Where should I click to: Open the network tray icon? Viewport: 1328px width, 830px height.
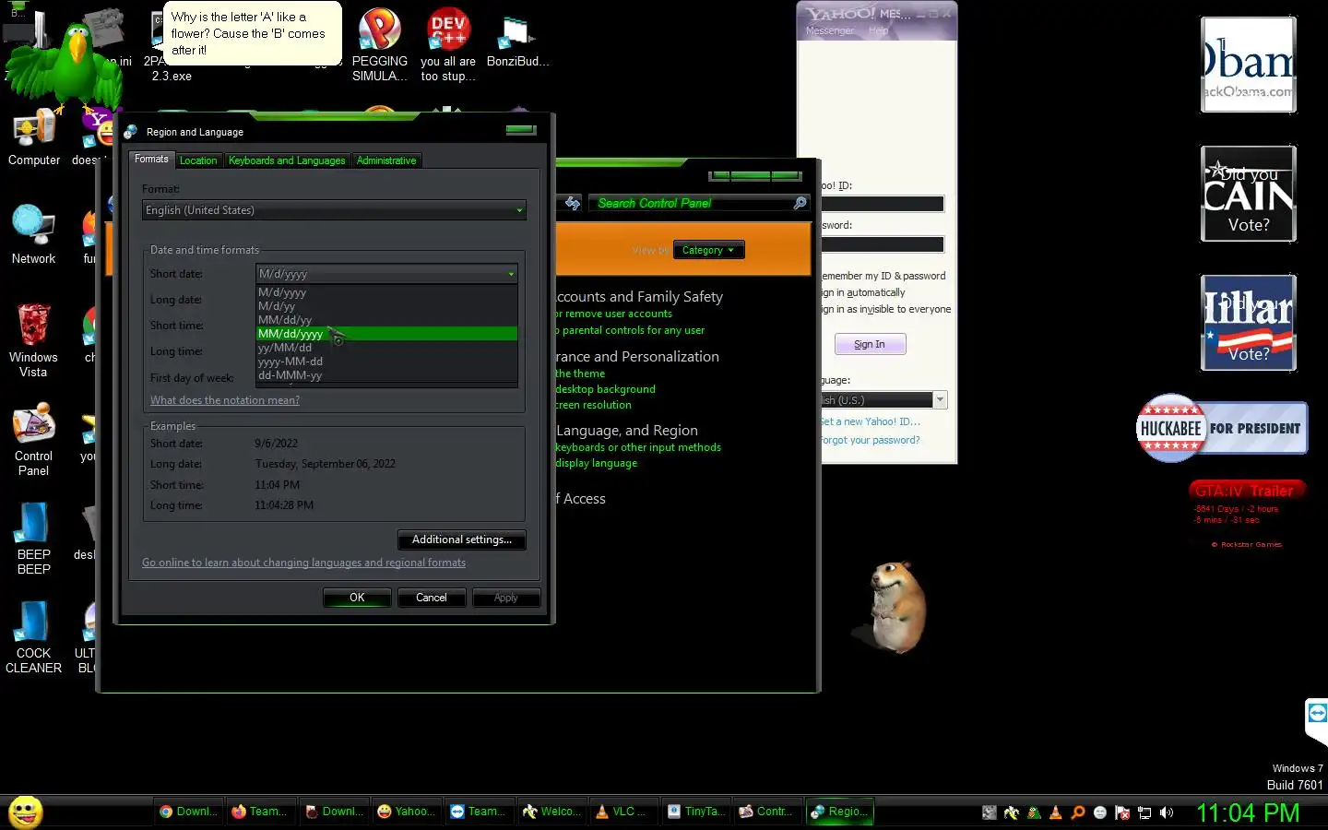(1144, 812)
